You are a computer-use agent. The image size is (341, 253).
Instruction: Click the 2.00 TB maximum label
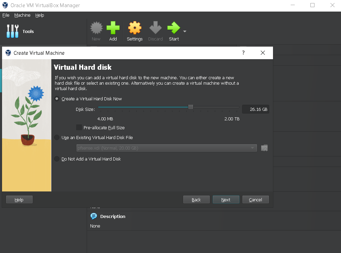pos(232,119)
